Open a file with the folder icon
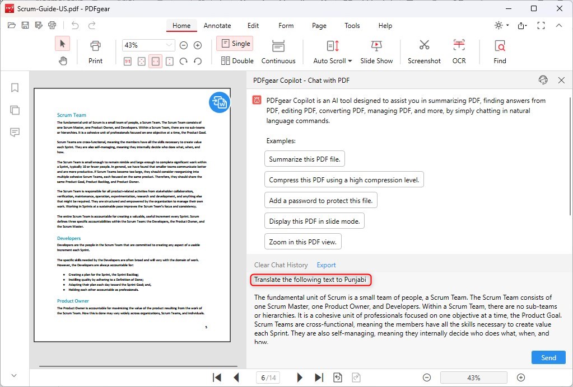Viewport: 573px width, 387px height. pos(11,25)
